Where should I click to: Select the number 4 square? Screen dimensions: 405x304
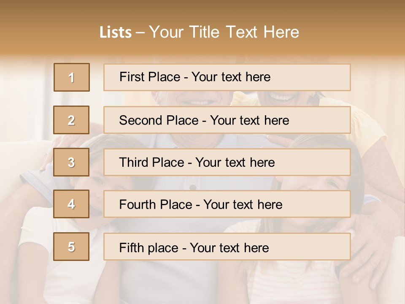coord(71,204)
